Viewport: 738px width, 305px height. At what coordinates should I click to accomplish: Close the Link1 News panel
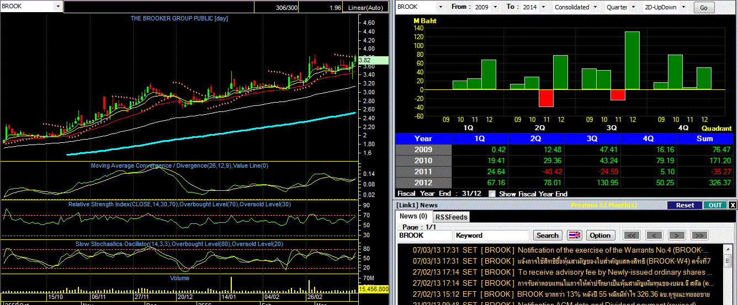click(x=732, y=205)
